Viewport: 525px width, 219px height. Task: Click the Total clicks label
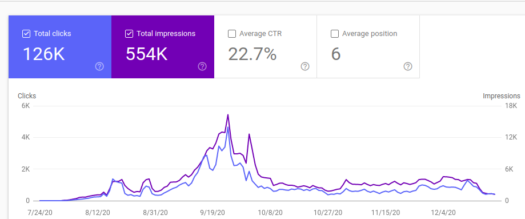tap(53, 34)
